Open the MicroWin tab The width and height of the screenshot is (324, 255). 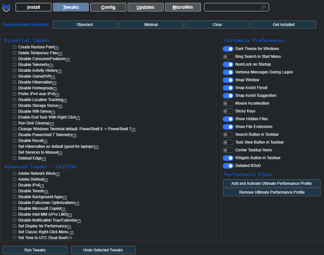click(x=183, y=7)
